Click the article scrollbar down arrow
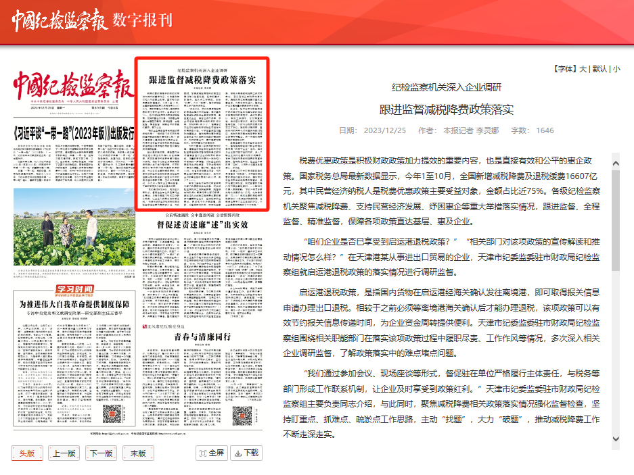The width and height of the screenshot is (634, 475). point(616,439)
